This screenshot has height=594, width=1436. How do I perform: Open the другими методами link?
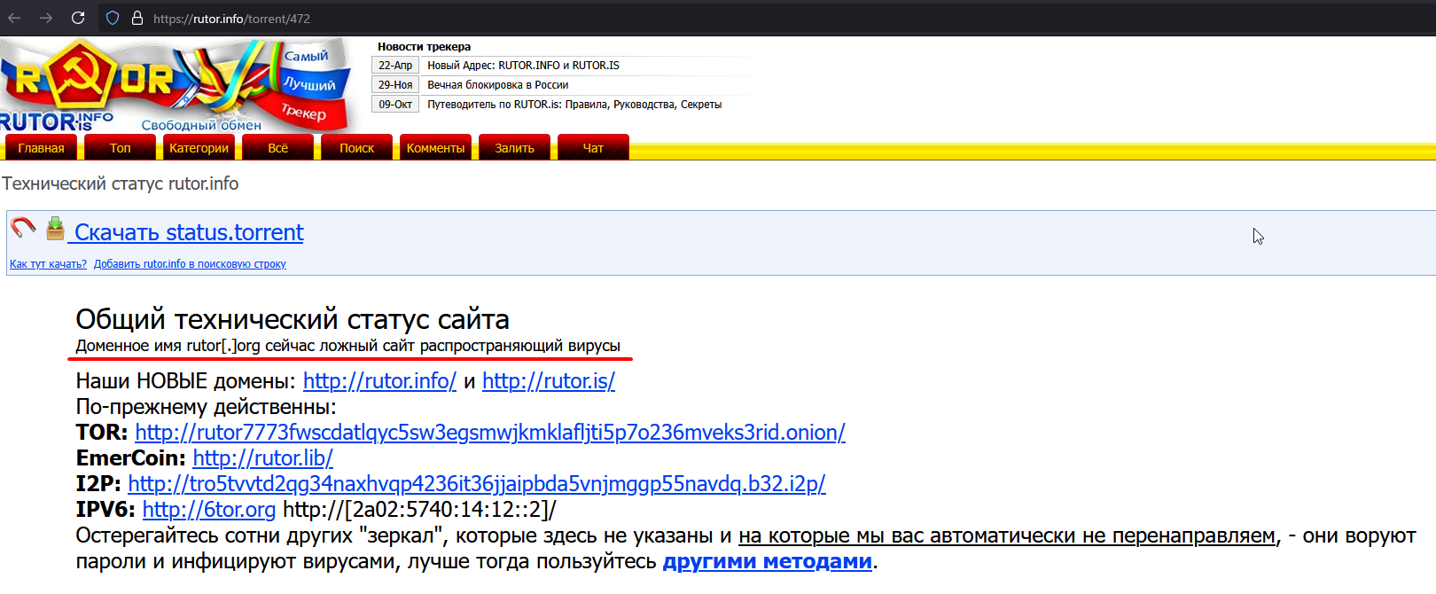coord(768,561)
